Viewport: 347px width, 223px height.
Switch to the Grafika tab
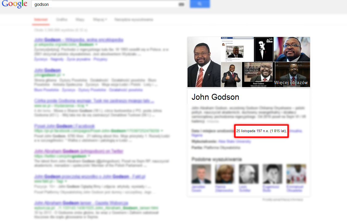pyautogui.click(x=62, y=20)
